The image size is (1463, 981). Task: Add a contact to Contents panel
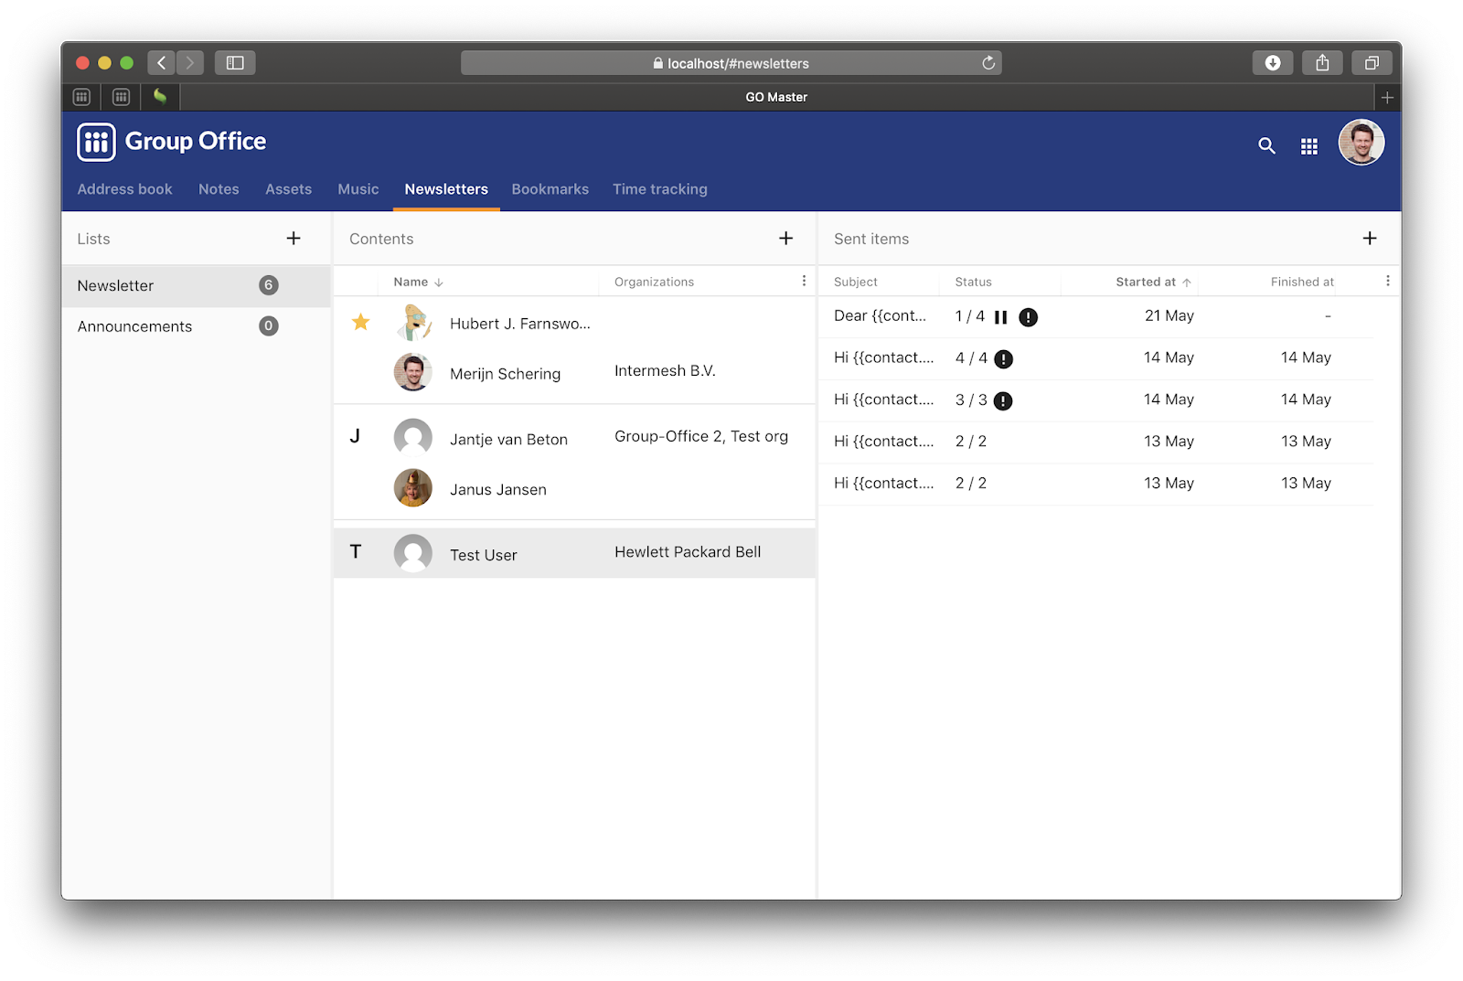pyautogui.click(x=785, y=239)
